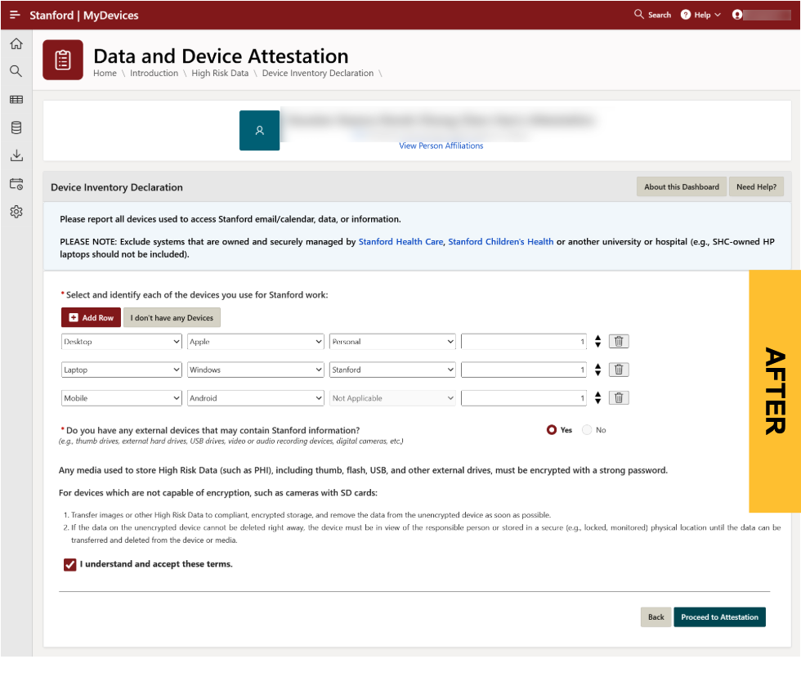The image size is (801, 695).
Task: Open the user profile avatar icon
Action: [736, 15]
